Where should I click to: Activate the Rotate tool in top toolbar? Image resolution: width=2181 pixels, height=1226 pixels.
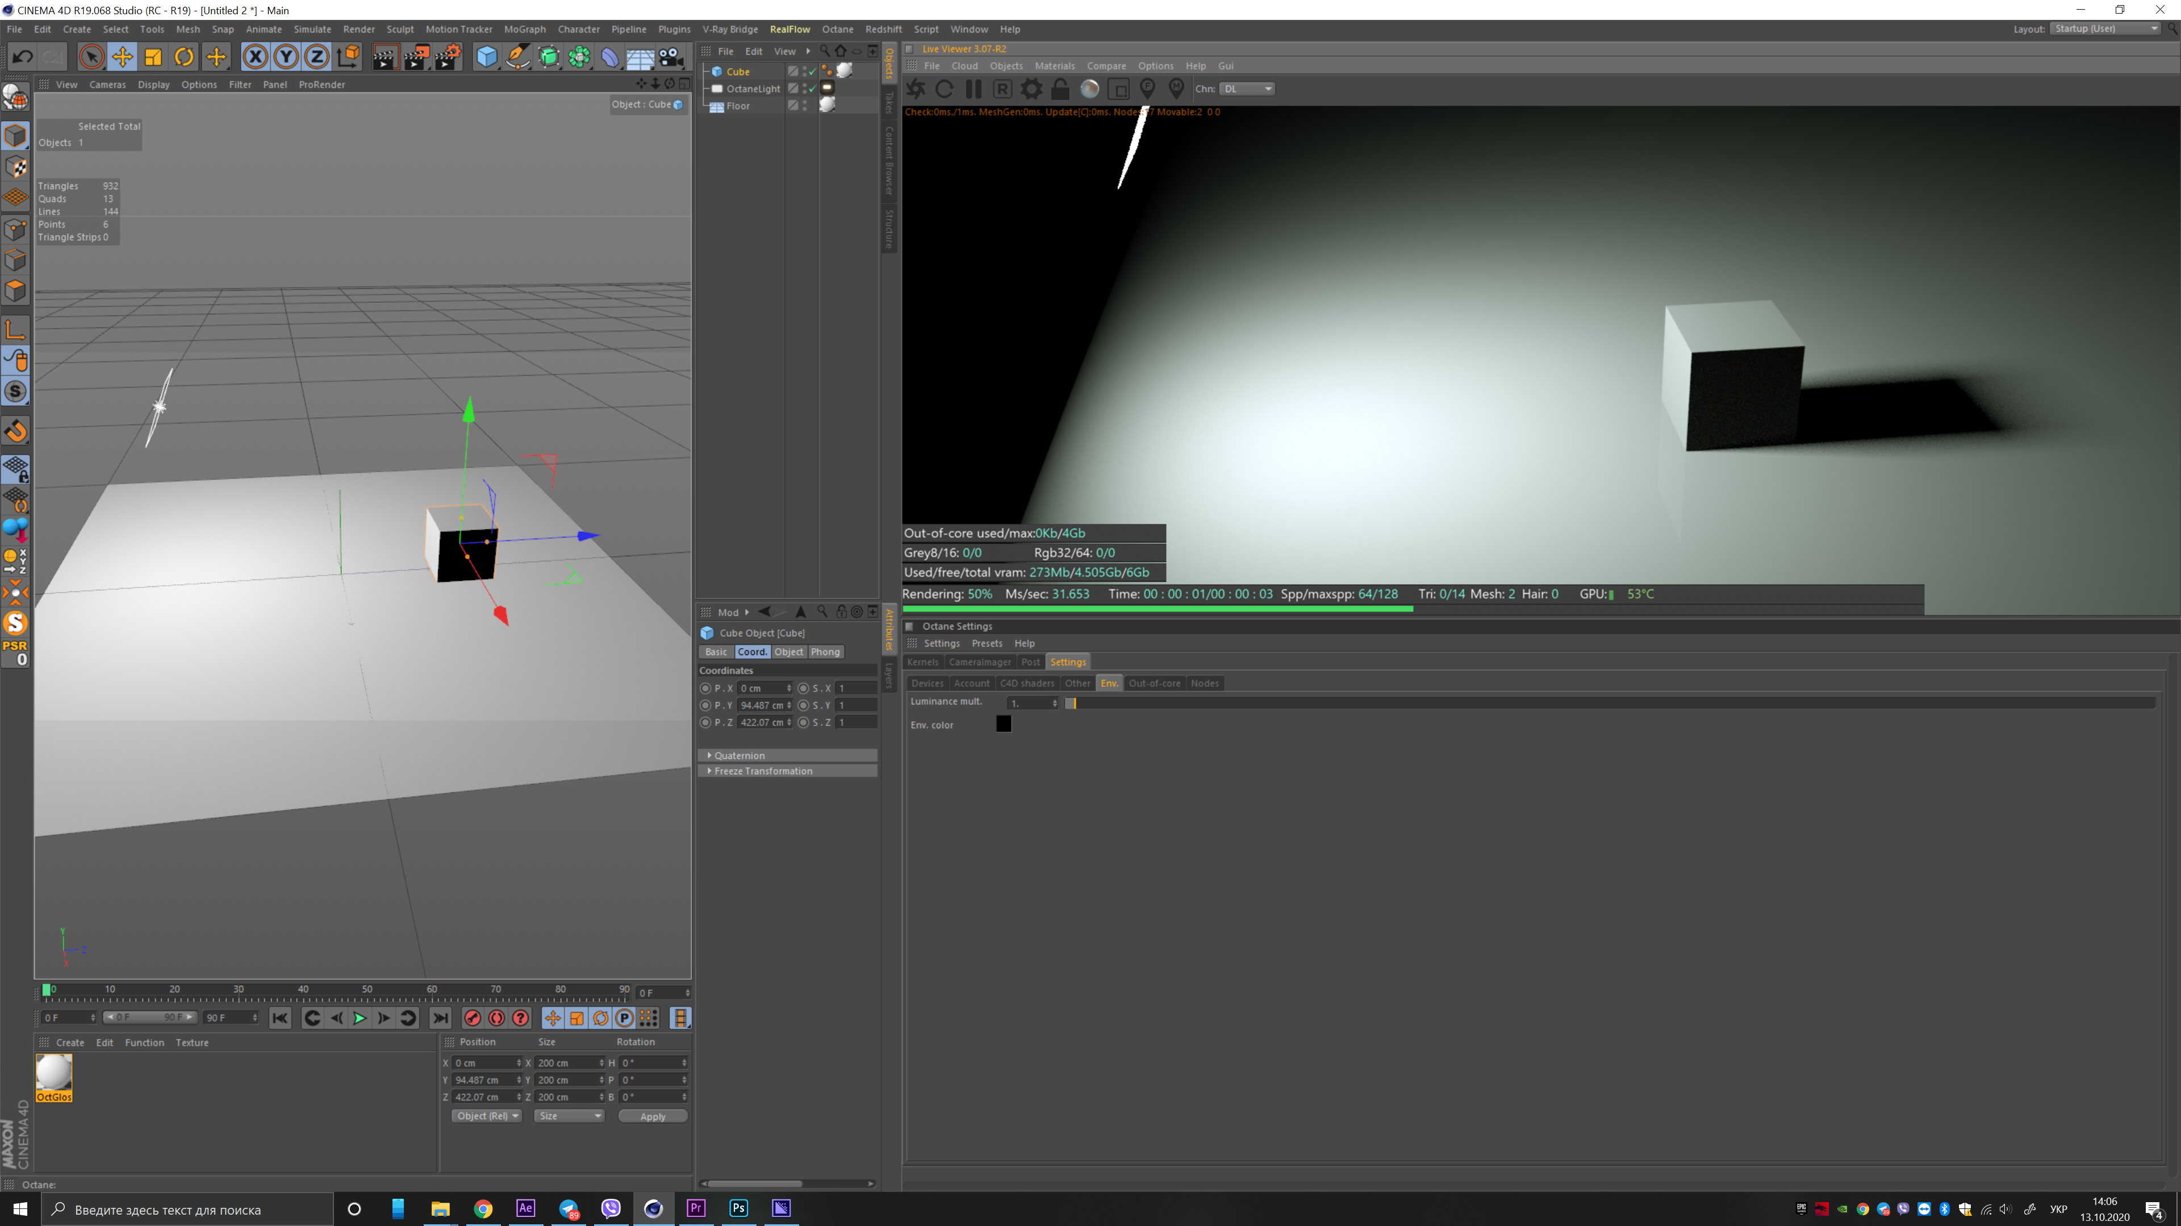(x=183, y=57)
